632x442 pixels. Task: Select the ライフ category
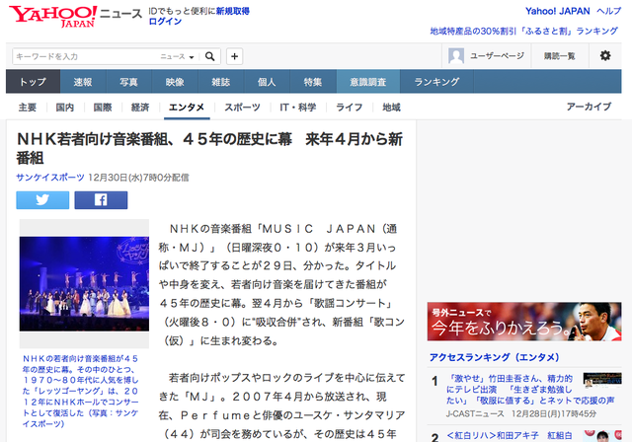tap(349, 108)
